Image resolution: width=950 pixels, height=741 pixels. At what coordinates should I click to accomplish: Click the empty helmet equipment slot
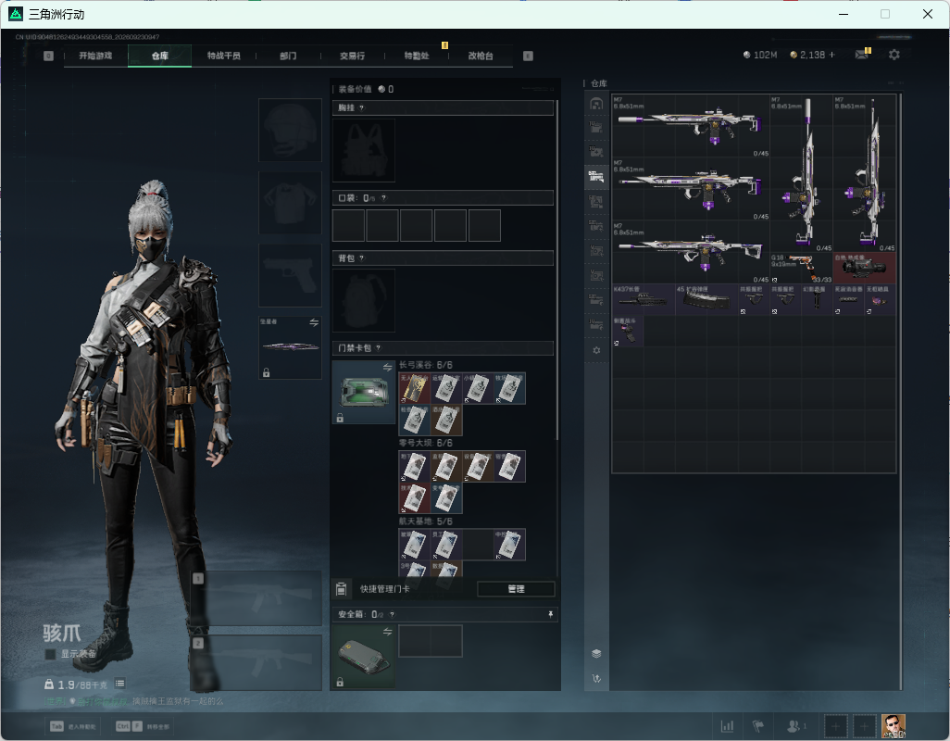(x=290, y=131)
